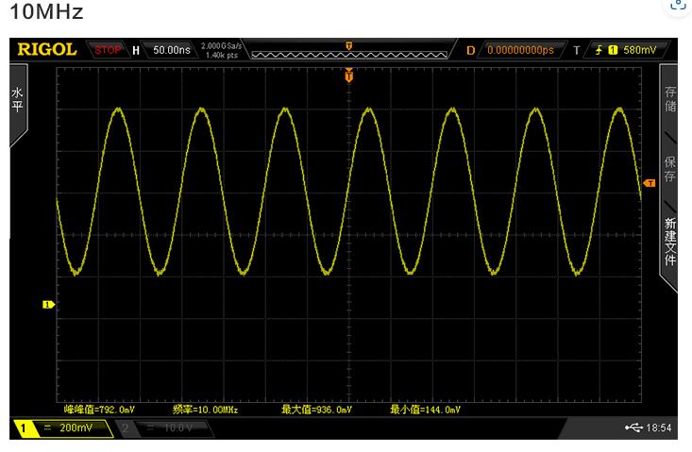Click the orange trigger position marker at top
The height and width of the screenshot is (452, 692).
tap(349, 73)
